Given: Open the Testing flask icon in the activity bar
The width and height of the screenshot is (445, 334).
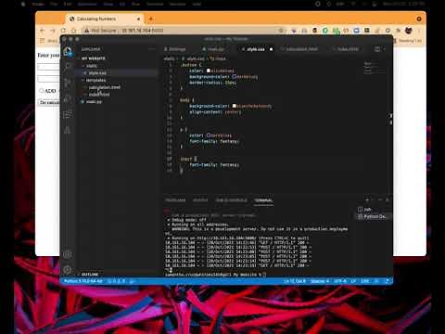Looking at the screenshot, I should point(67,130).
